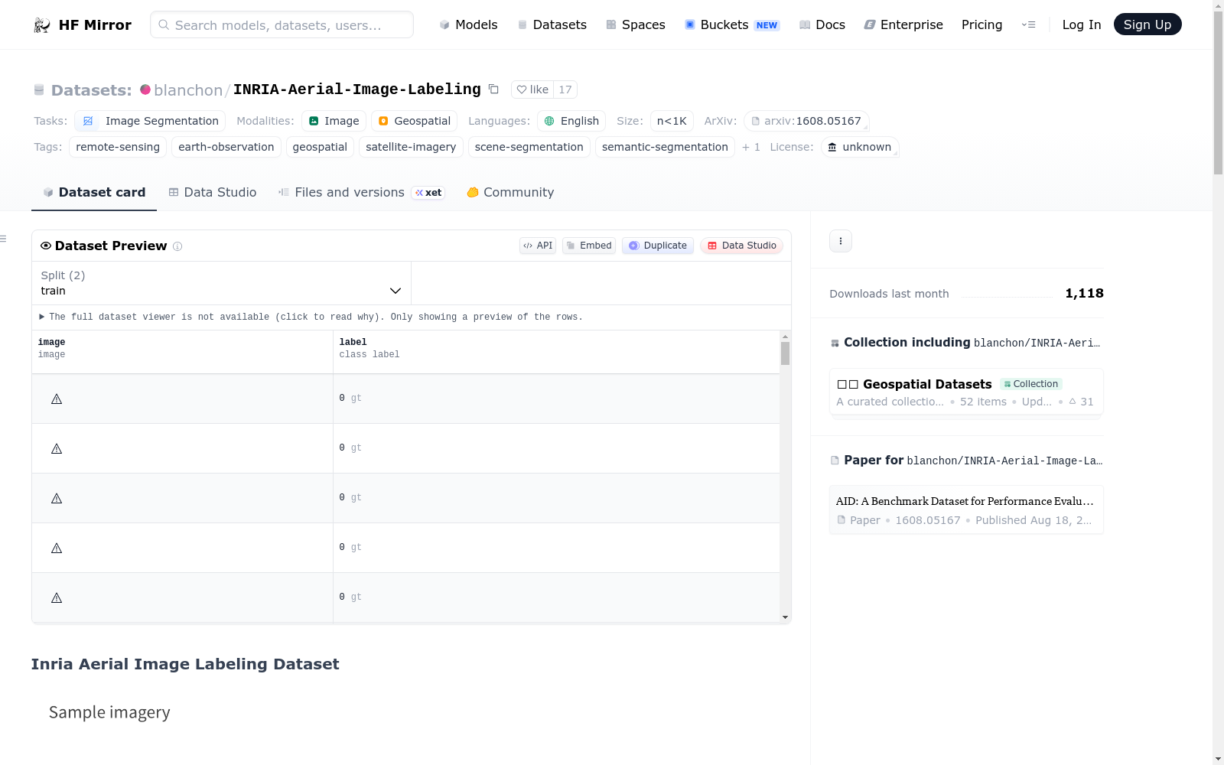Open the sidebar three-dot options menu
Screen dimensions: 1224x765
point(841,241)
